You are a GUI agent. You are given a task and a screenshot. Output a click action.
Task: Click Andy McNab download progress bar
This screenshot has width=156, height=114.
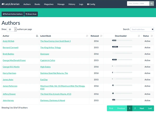click(122, 41)
